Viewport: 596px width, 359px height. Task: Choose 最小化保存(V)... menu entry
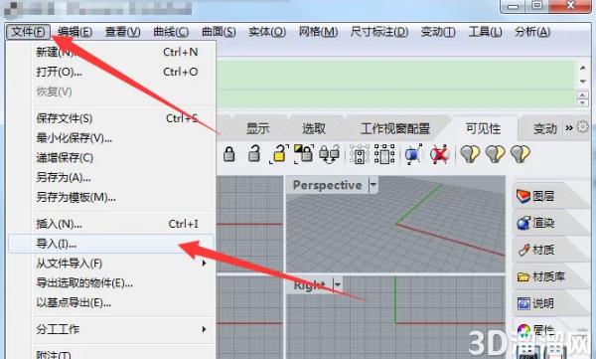[110, 138]
